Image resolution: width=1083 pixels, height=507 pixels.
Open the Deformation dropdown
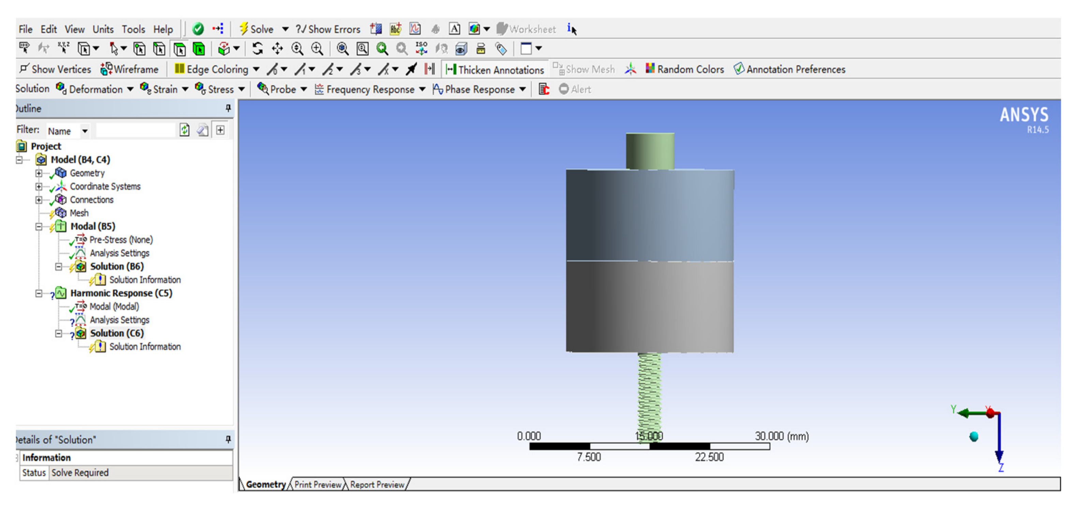95,90
